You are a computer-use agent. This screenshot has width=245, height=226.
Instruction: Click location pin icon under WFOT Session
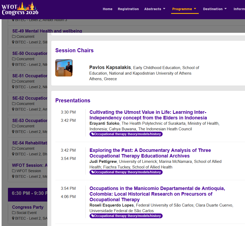13,177
